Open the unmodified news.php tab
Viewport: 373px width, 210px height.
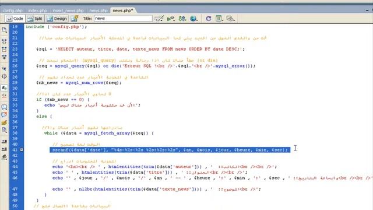[x=98, y=10]
